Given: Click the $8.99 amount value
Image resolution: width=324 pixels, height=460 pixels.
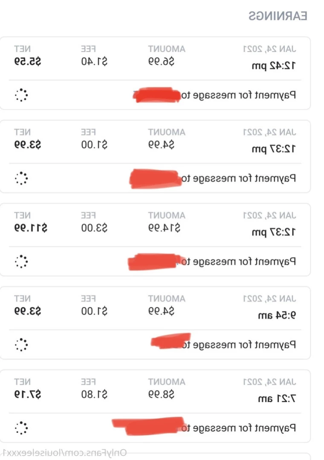Looking at the screenshot, I should pyautogui.click(x=161, y=394).
